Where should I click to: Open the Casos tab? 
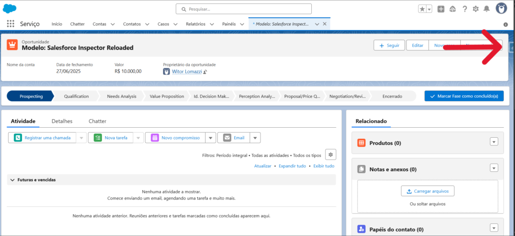(x=163, y=24)
